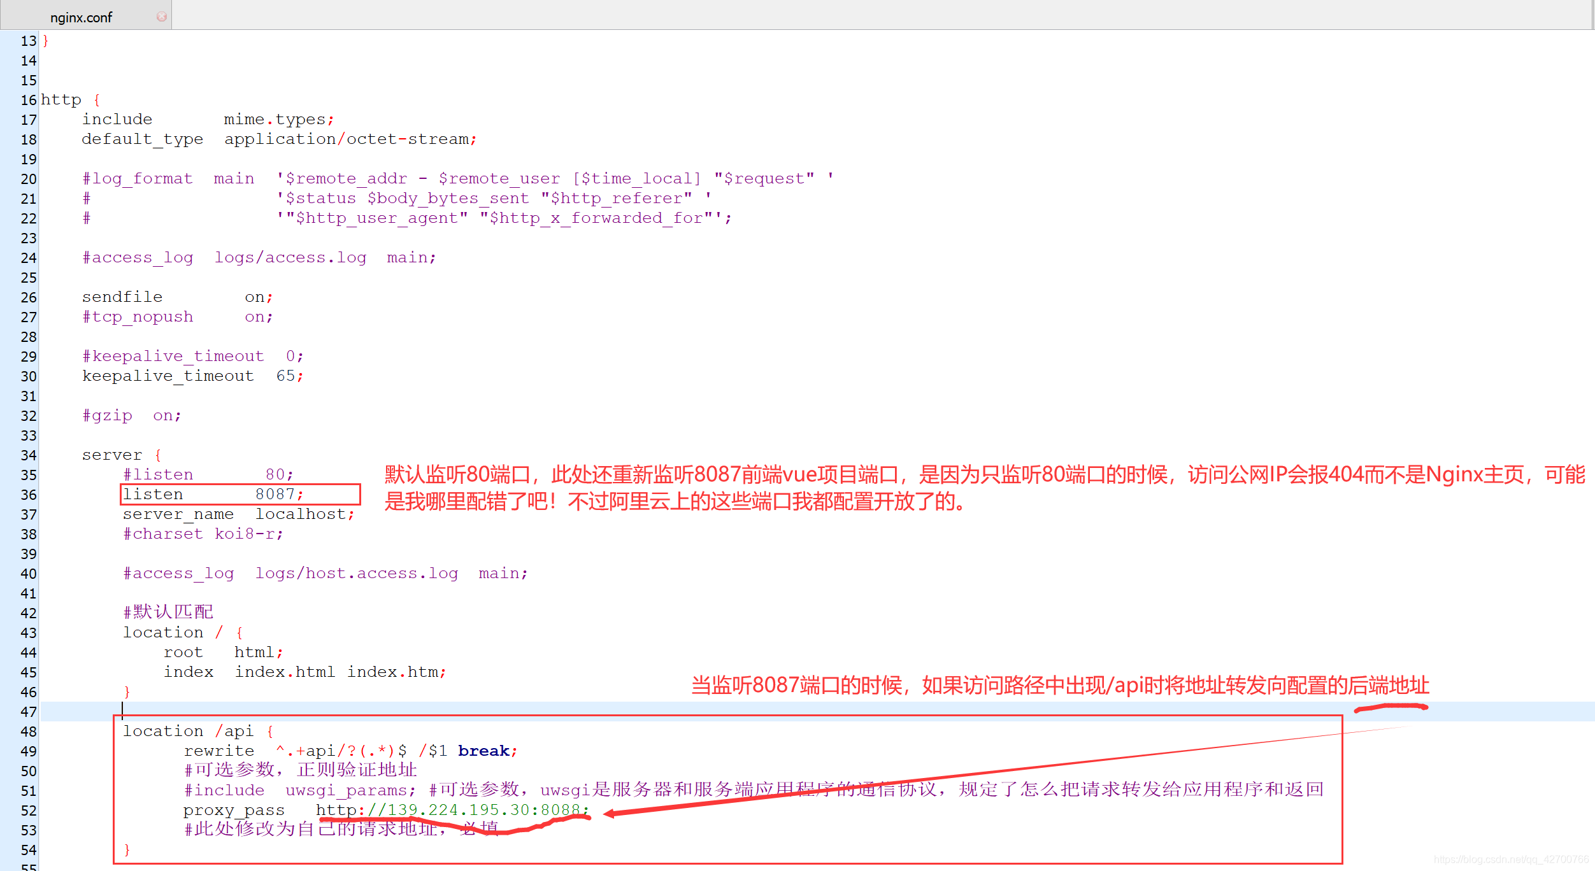The height and width of the screenshot is (871, 1595).
Task: Click the blog.csdn.net watermark link
Action: (1511, 860)
